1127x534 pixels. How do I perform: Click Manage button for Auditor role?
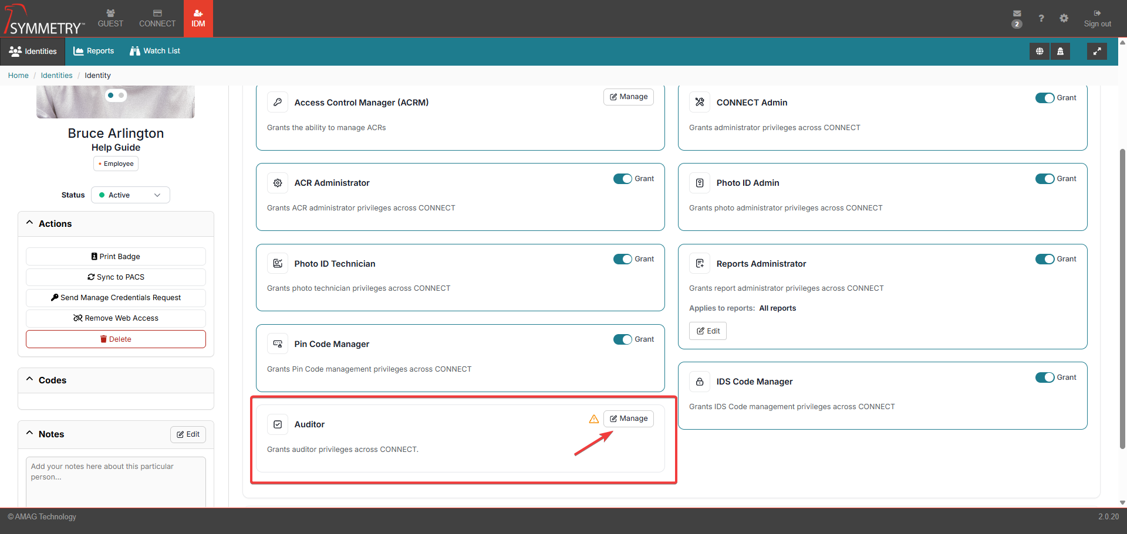628,419
